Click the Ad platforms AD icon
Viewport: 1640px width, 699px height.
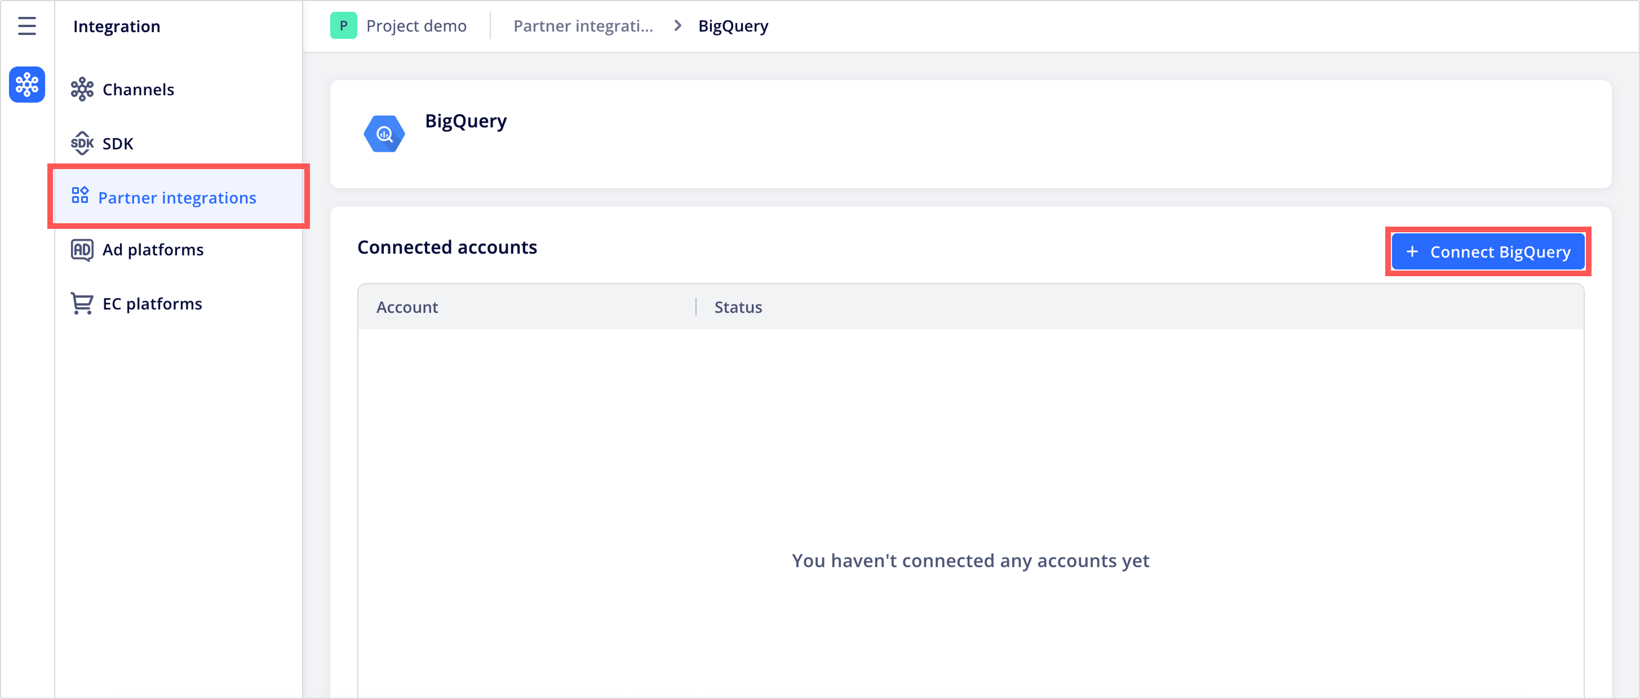tap(82, 250)
